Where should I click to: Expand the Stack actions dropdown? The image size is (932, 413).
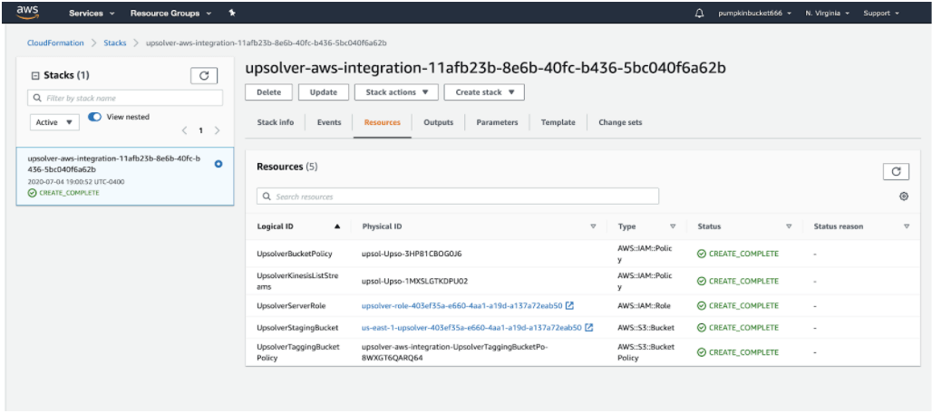point(396,92)
